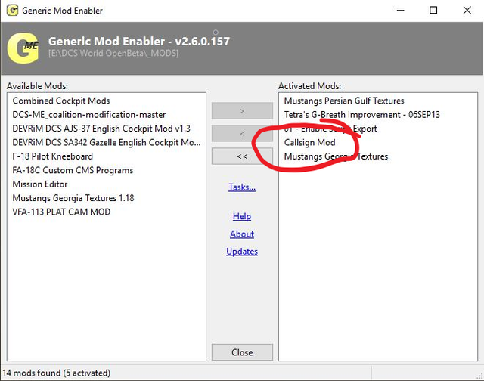The image size is (484, 381).
Task: Open the Help link
Action: tap(242, 216)
